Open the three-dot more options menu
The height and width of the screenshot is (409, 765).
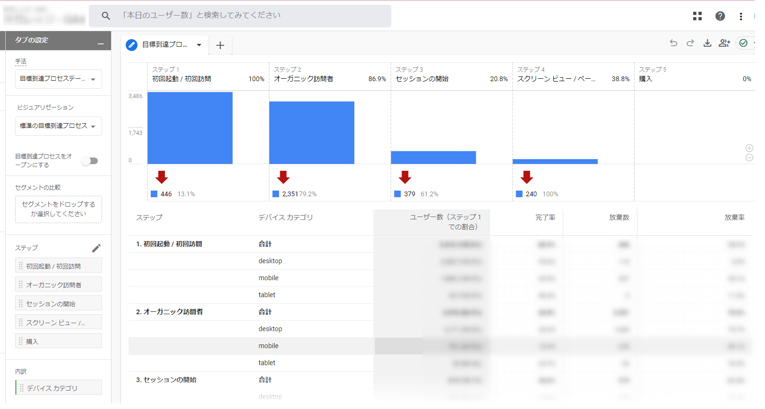[741, 17]
